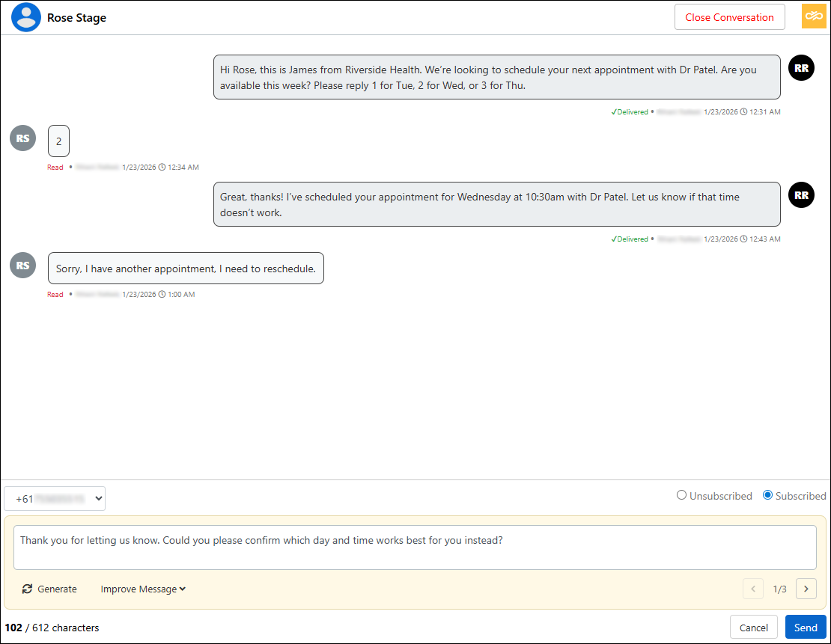The image size is (831, 644).
Task: Click the orange link icon in the header
Action: pyautogui.click(x=814, y=16)
